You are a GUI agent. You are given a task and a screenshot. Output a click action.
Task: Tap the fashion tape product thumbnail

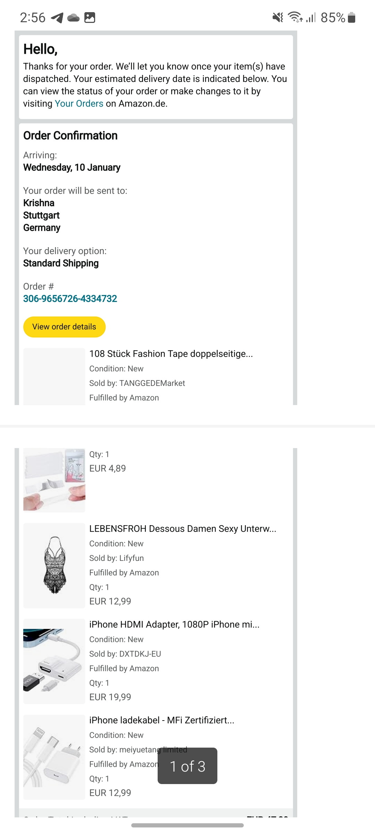[x=54, y=480]
